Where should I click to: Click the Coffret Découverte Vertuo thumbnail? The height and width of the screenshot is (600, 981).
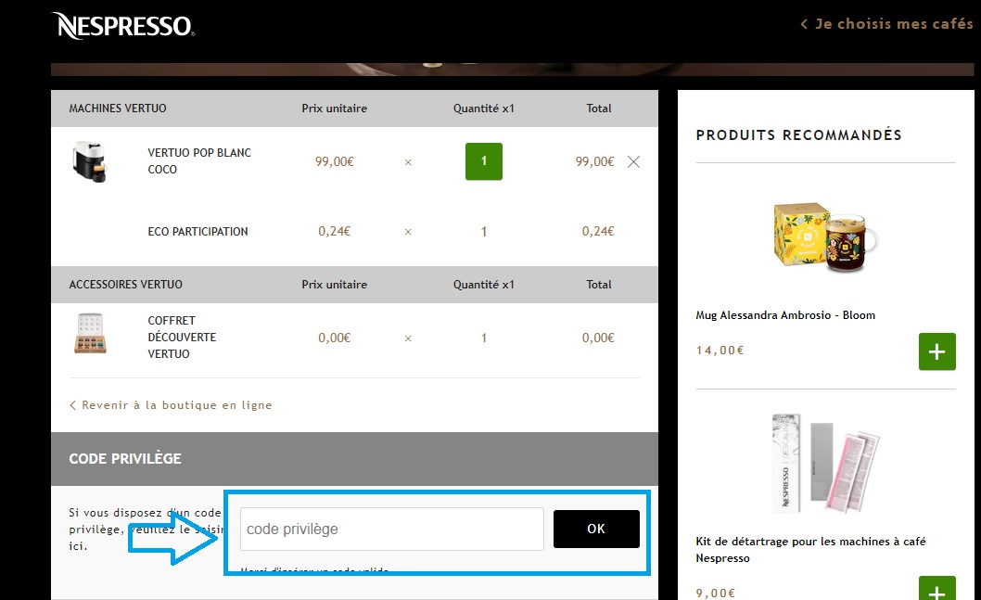[90, 334]
